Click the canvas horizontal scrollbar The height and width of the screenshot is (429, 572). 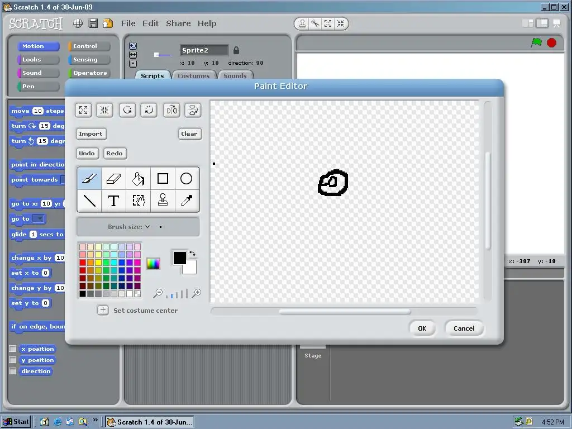coord(344,311)
